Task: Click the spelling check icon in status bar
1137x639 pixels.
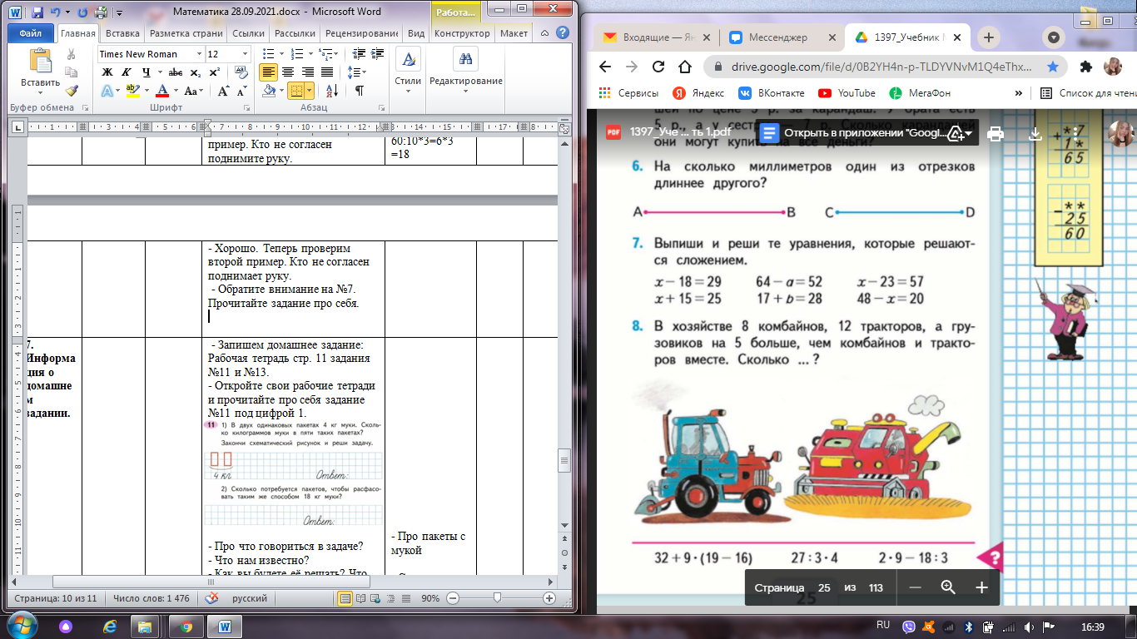Action: tap(212, 598)
